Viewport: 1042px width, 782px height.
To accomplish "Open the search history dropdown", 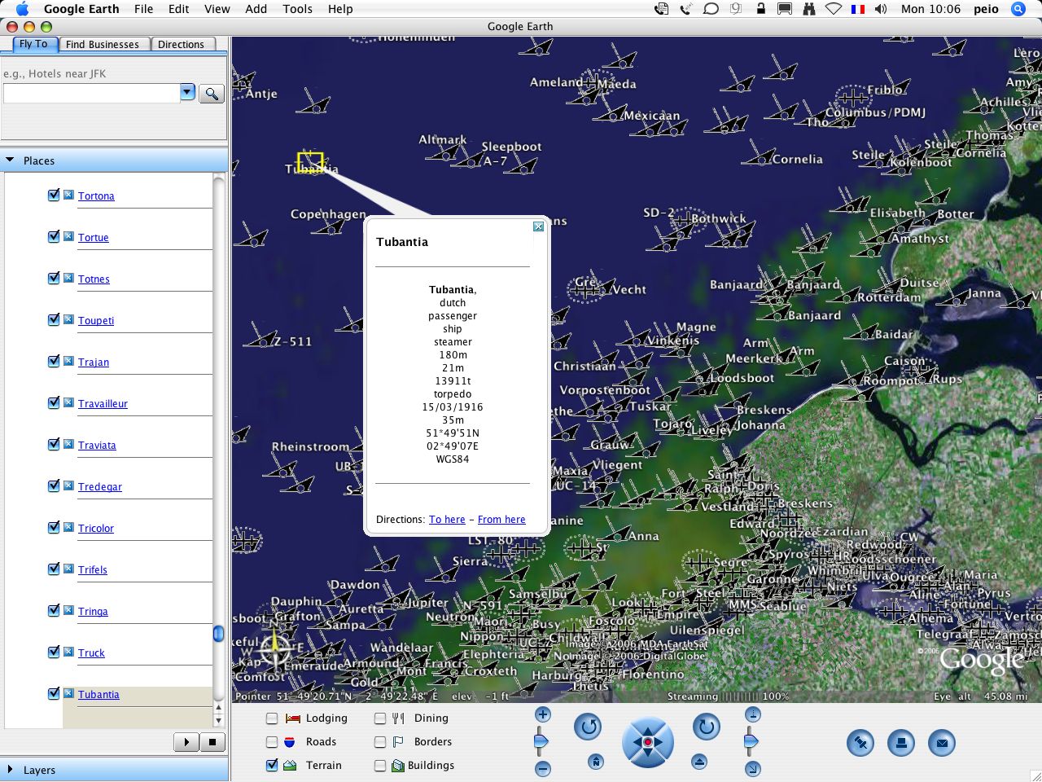I will [x=188, y=92].
